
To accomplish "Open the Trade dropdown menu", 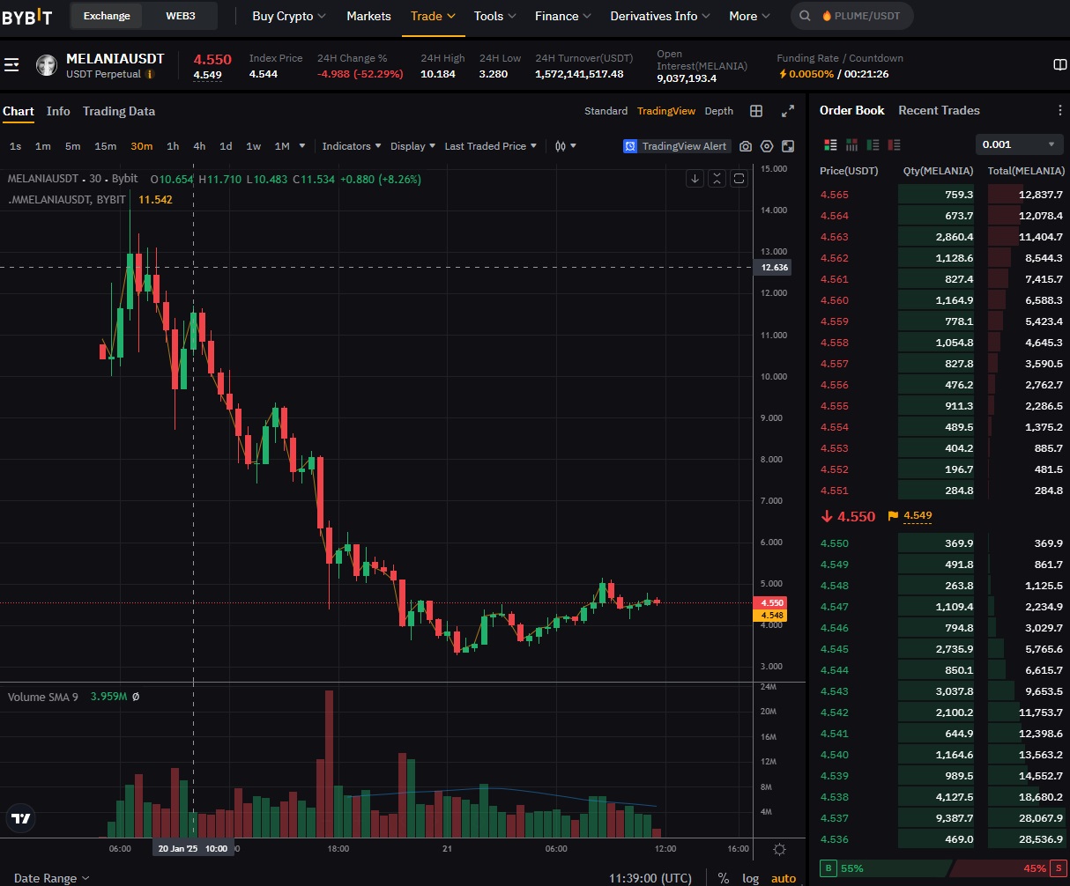I will pos(433,16).
